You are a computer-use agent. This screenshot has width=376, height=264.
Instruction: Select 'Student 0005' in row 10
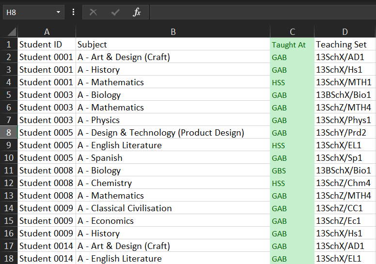click(47, 158)
